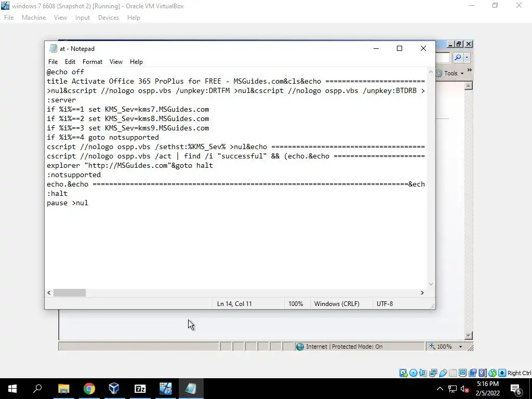Open VirtualBox View menu
The height and width of the screenshot is (399, 532).
pyautogui.click(x=60, y=18)
